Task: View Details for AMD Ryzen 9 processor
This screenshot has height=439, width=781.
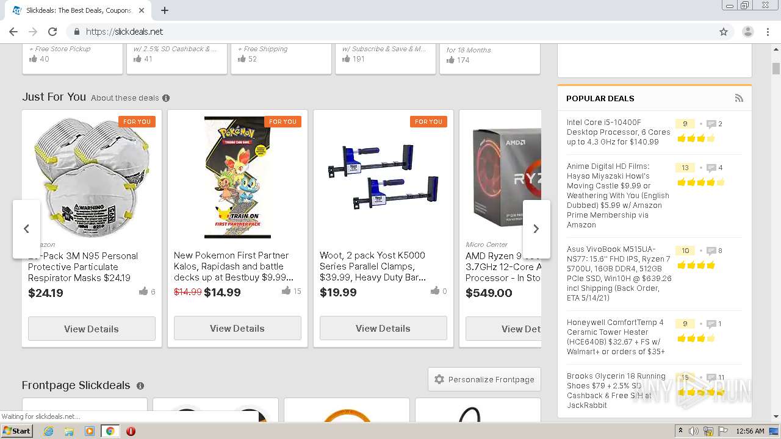Action: click(503, 329)
